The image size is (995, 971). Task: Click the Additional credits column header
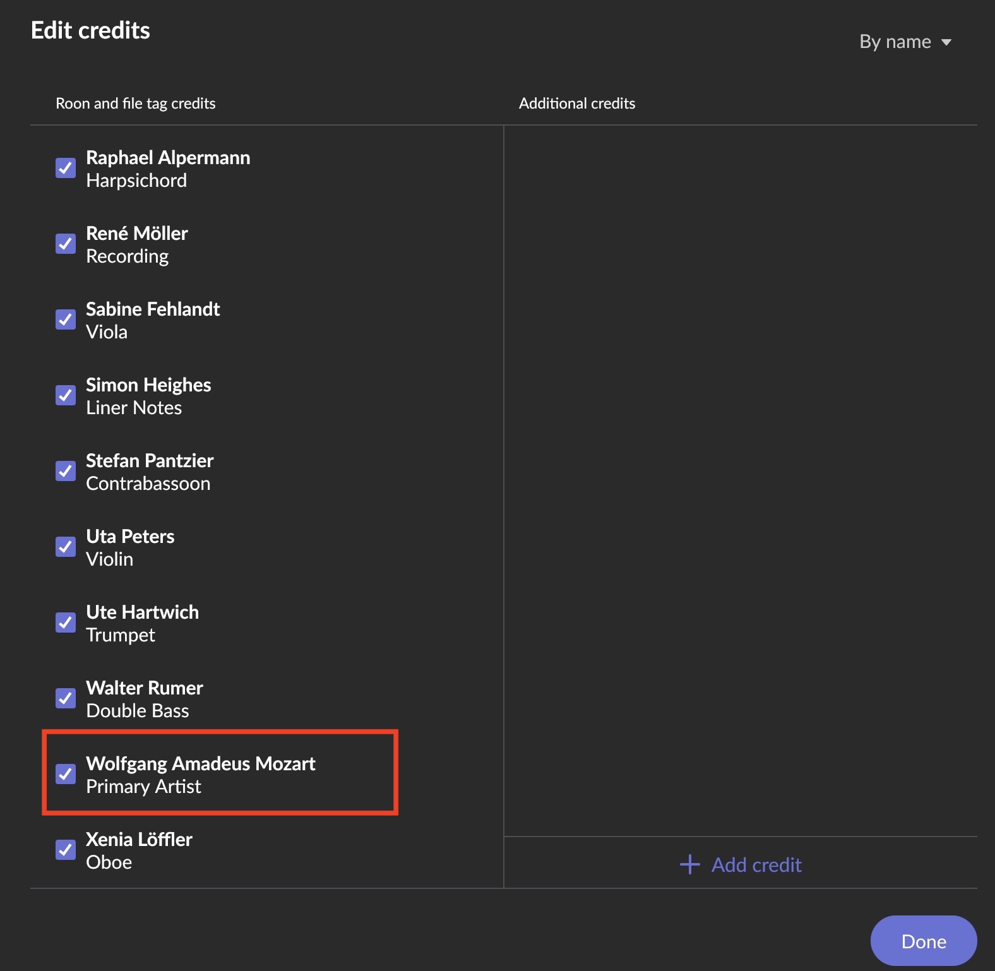576,104
